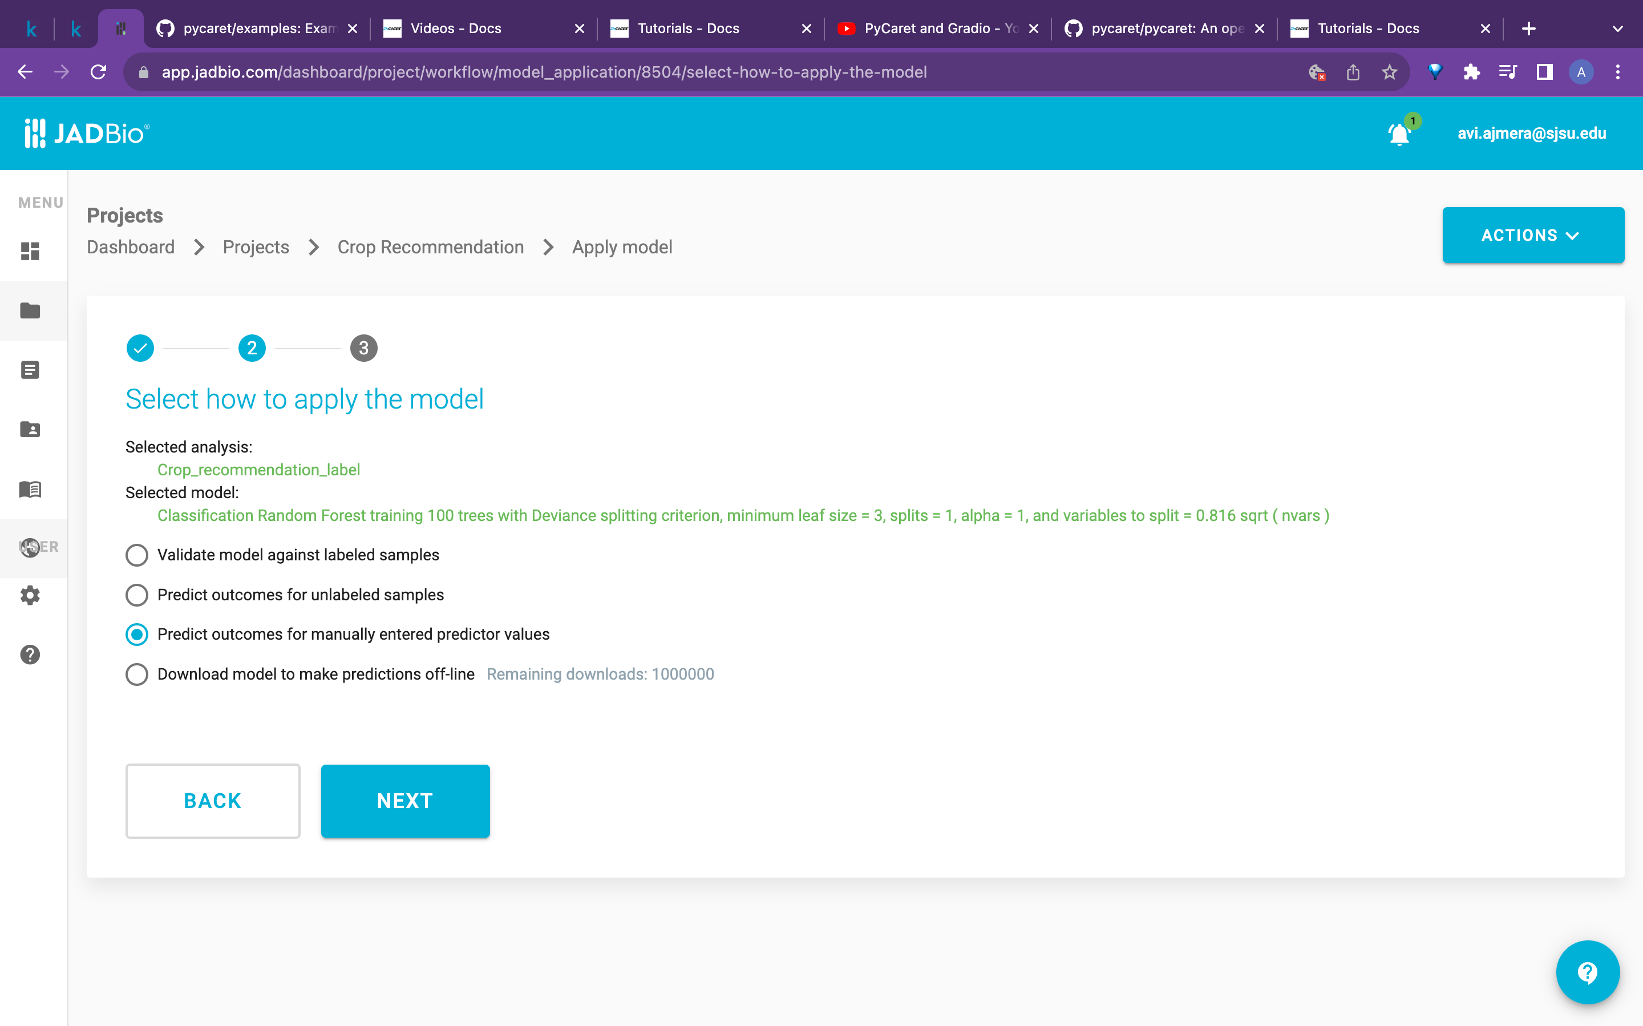Open the ACTIONS dropdown
The image size is (1643, 1026).
(x=1532, y=235)
